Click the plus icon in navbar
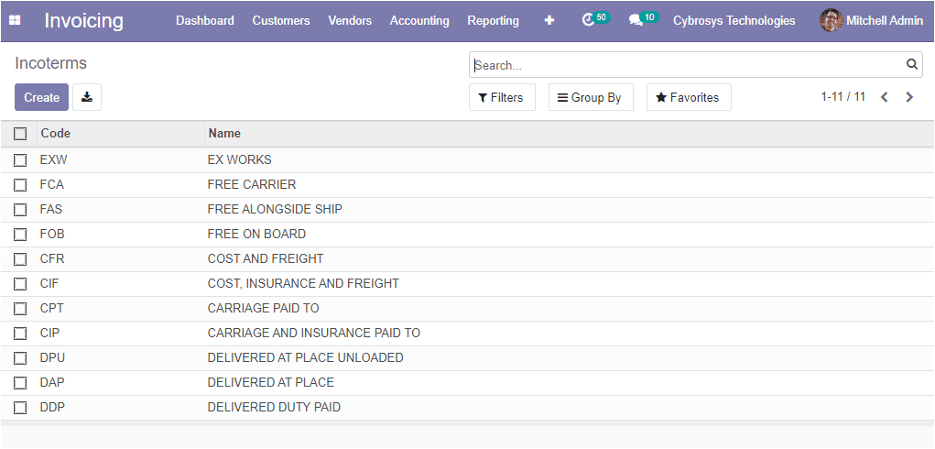This screenshot has height=449, width=935. 549,20
